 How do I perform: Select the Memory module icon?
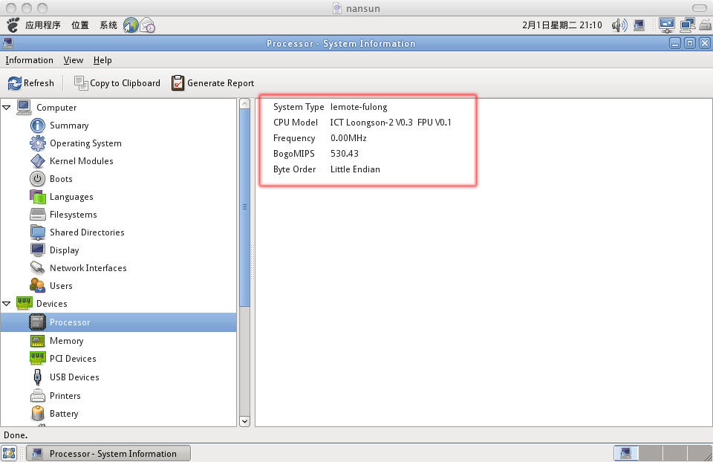tap(37, 341)
